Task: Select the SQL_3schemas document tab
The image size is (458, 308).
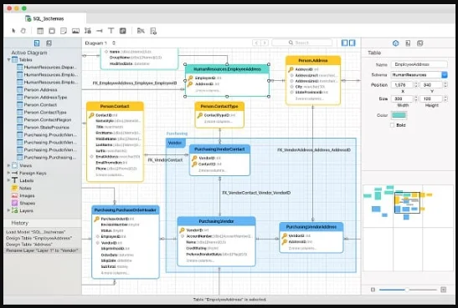Action: click(45, 18)
